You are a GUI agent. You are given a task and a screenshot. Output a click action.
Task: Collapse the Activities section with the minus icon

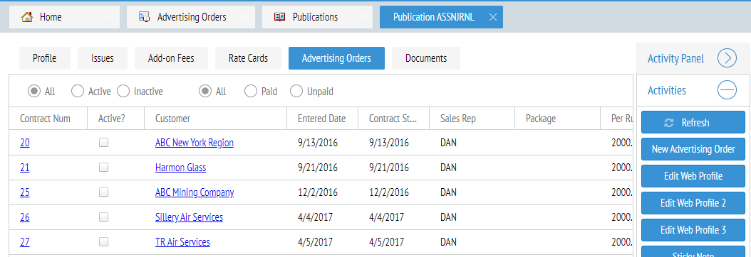727,89
